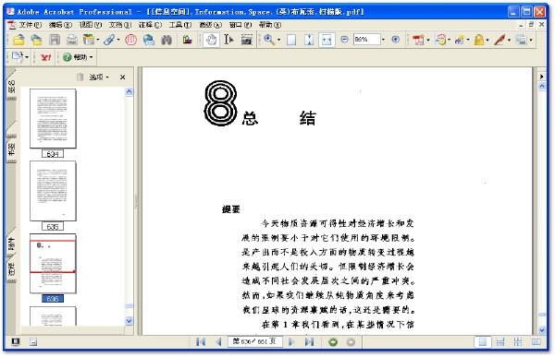Screen dimensions: 555x357
Task: Click the Print icon
Action: tap(72, 40)
